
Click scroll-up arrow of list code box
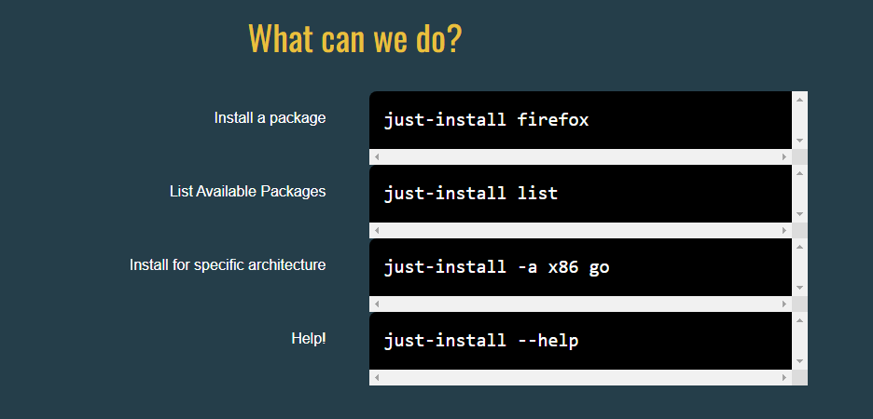[799, 172]
